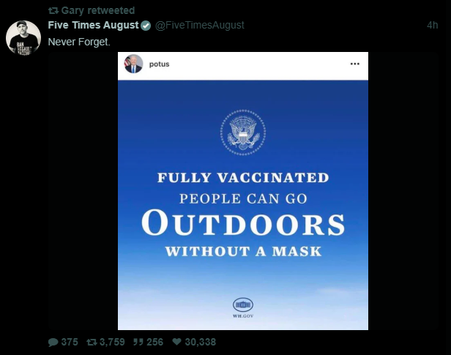This screenshot has width=451, height=355.
Task: Retweet using the retweet arrows icon
Action: (92, 342)
